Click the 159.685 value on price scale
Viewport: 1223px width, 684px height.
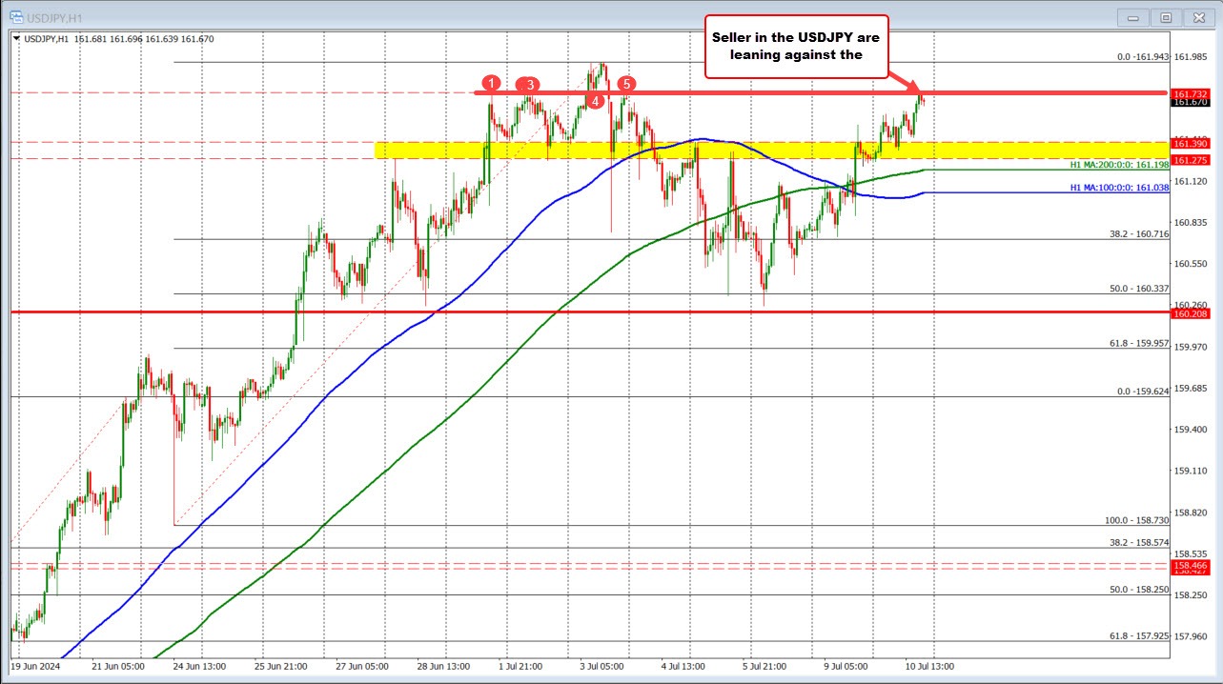click(1191, 388)
